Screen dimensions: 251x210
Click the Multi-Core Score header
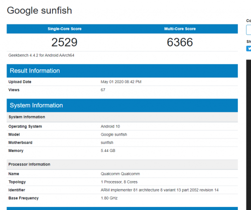(x=180, y=29)
